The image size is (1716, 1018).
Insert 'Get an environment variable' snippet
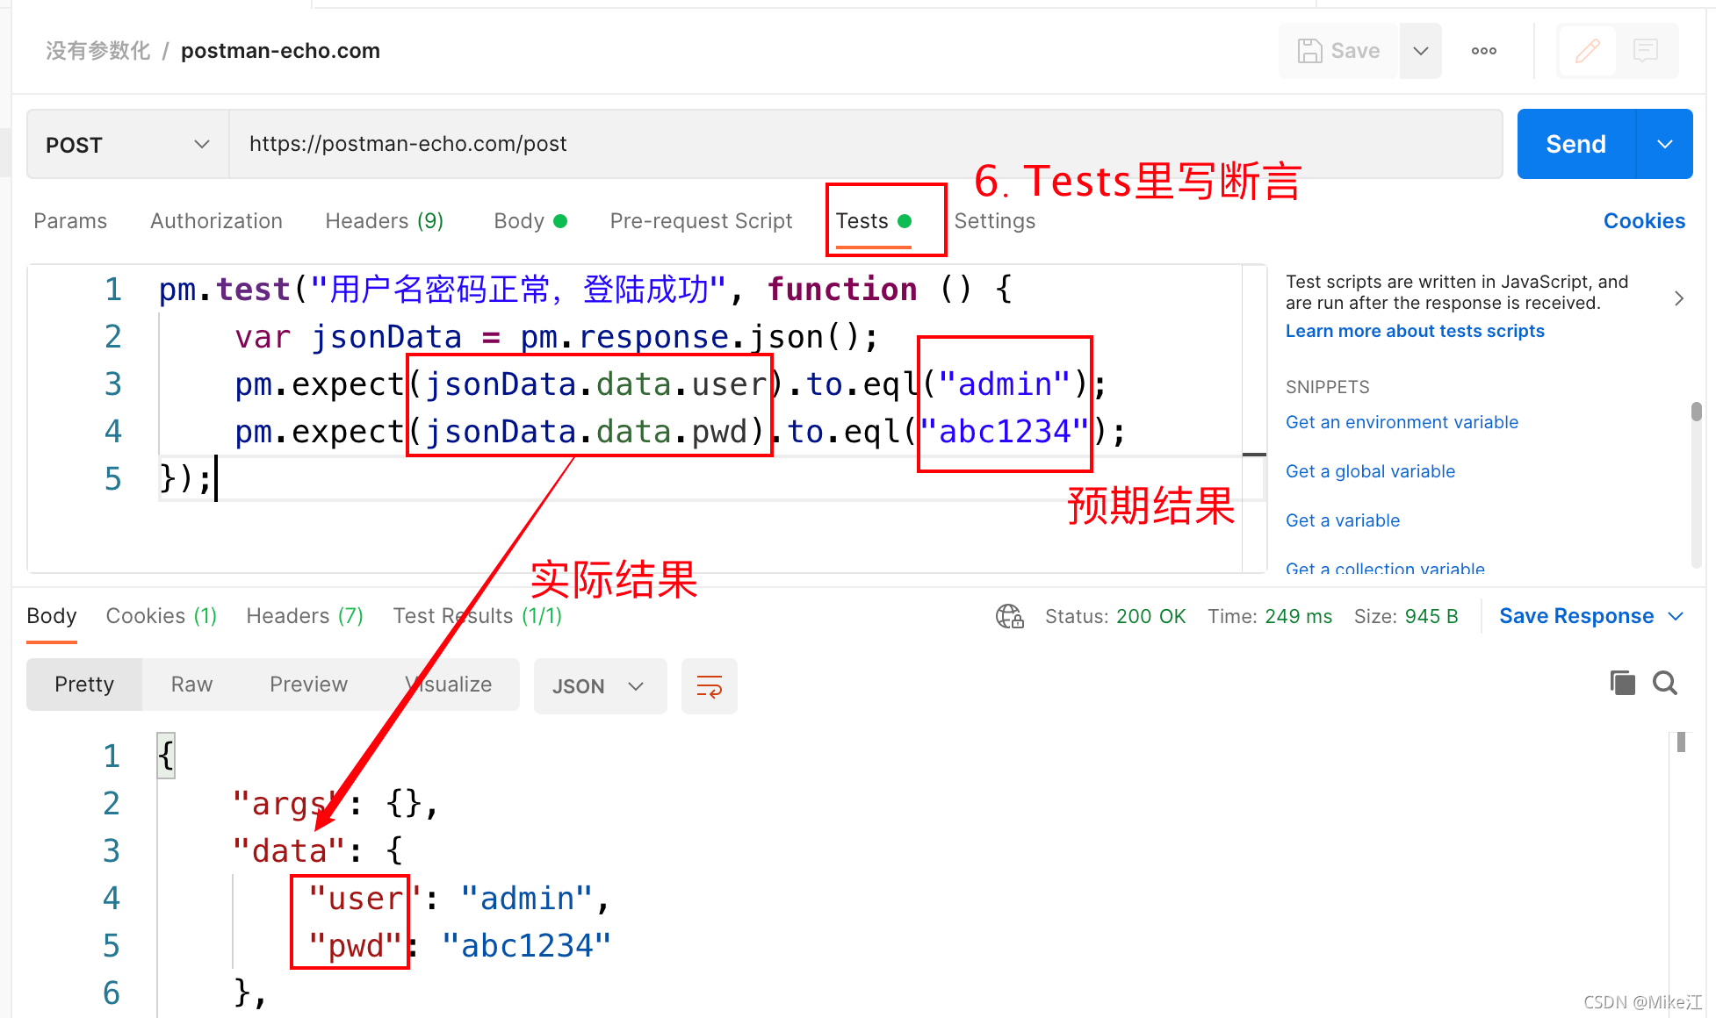(1402, 422)
